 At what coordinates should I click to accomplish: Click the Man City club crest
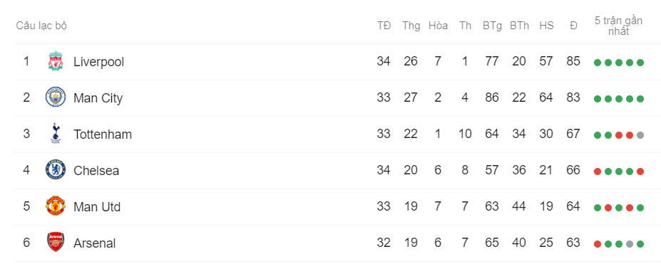(56, 97)
